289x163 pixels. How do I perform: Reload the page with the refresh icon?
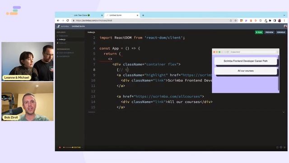pos(68,20)
